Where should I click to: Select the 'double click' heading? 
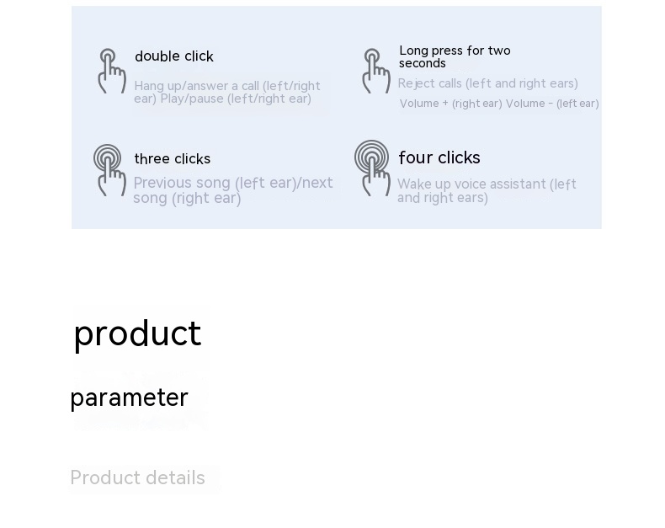(174, 56)
